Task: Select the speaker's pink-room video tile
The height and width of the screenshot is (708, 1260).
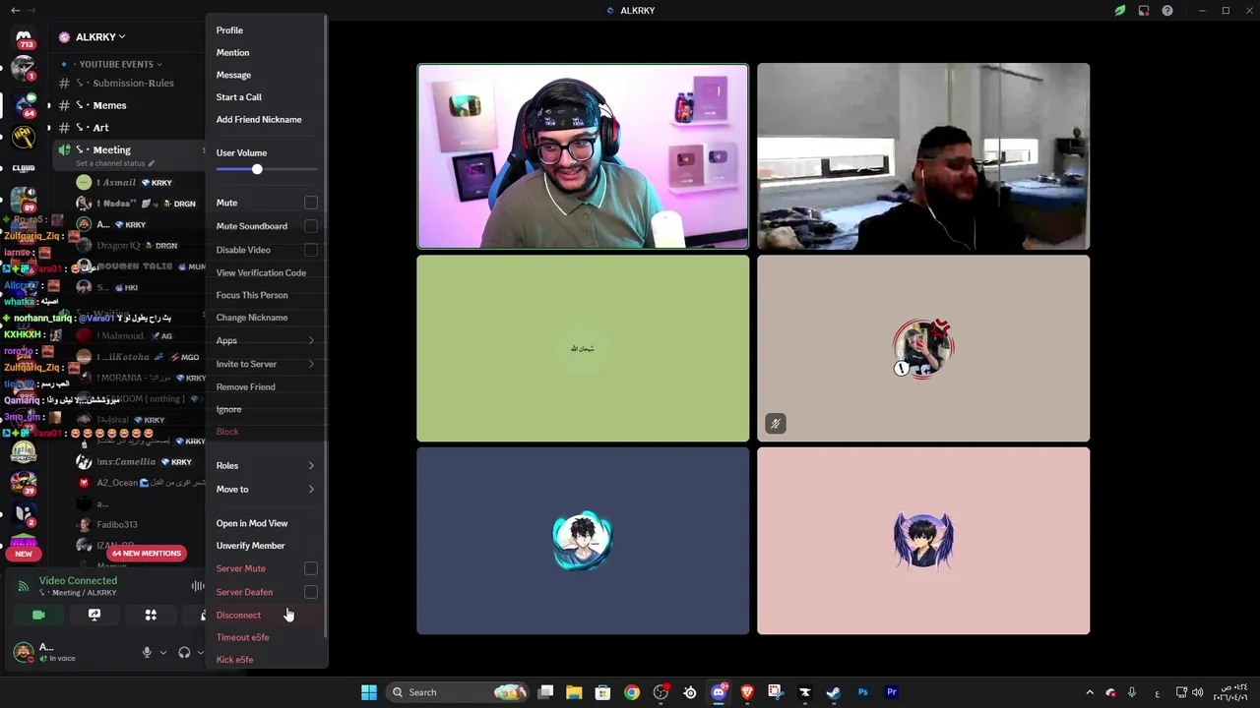Action: [x=583, y=156]
